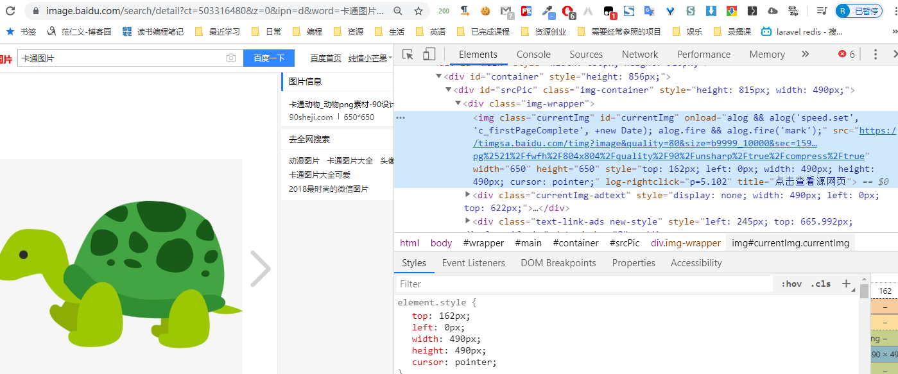Click the inspect element picker icon

point(408,55)
